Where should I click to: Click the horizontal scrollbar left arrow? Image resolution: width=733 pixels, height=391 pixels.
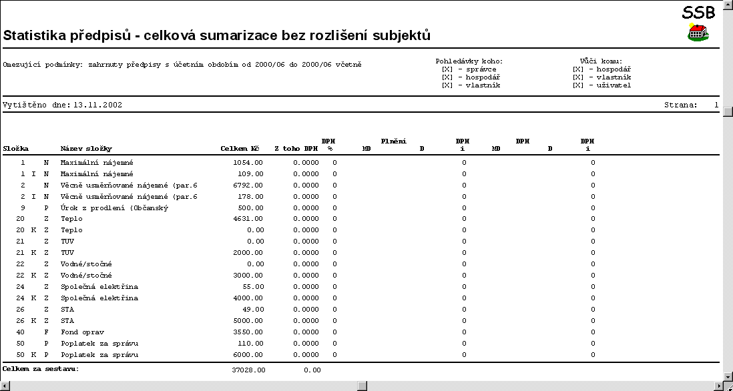click(x=5, y=386)
